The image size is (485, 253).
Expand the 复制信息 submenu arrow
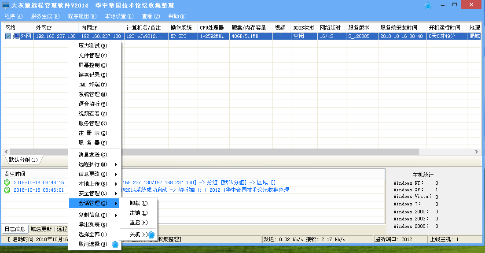point(116,215)
